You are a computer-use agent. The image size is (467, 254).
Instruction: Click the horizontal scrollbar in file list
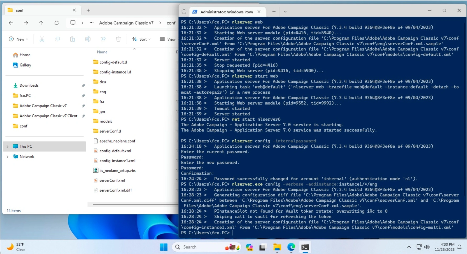coord(136,204)
